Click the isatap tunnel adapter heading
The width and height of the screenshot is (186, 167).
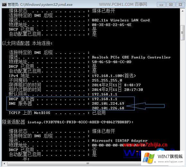pos(68,122)
